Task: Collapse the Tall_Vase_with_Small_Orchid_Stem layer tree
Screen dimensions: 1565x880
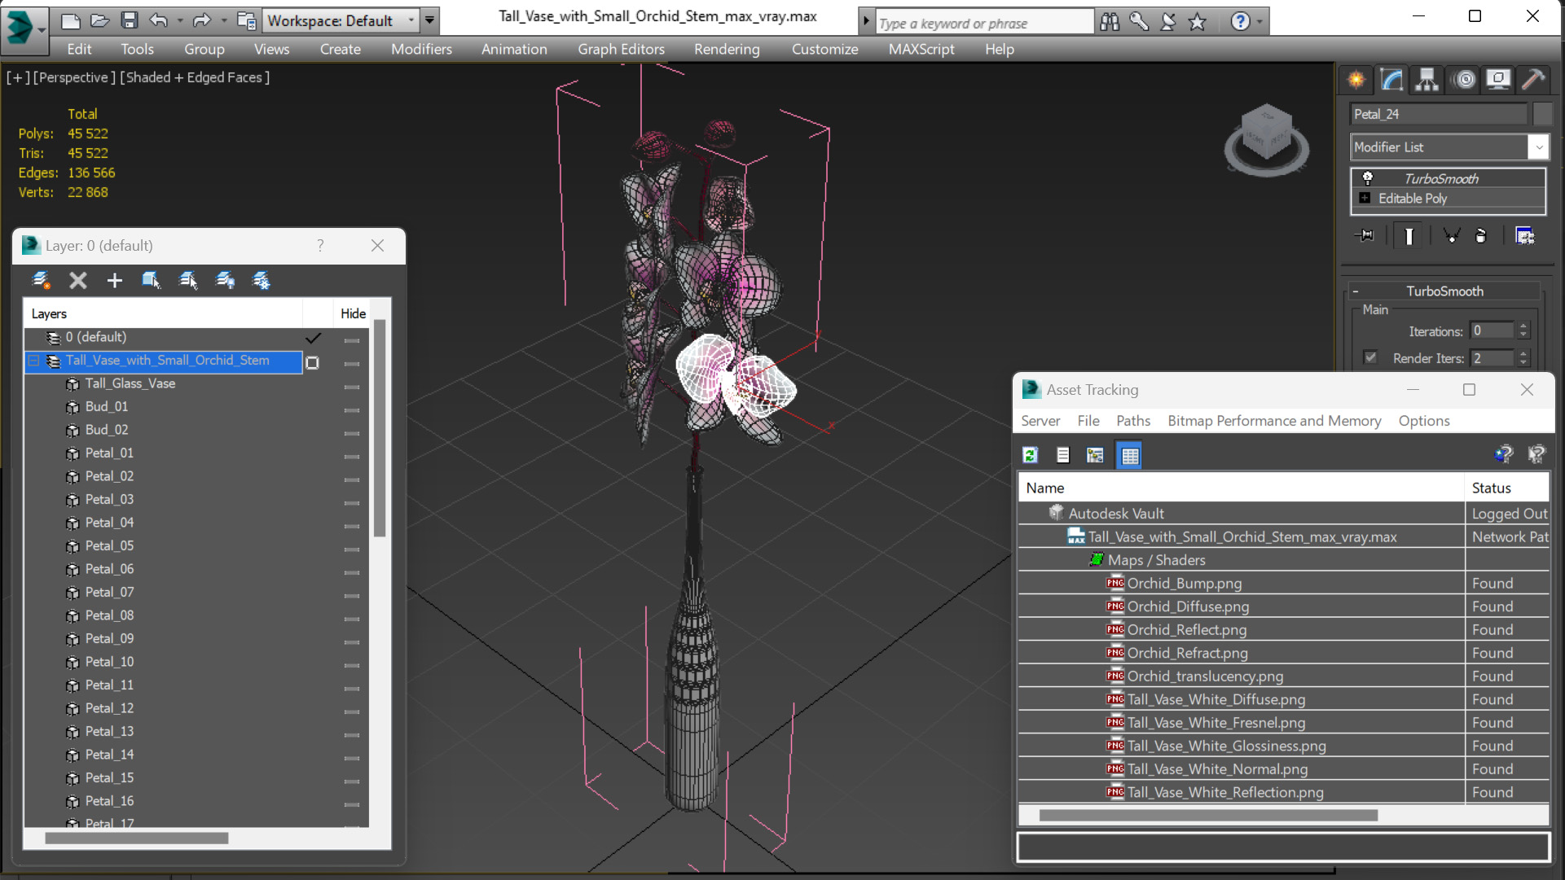Action: pos(34,361)
